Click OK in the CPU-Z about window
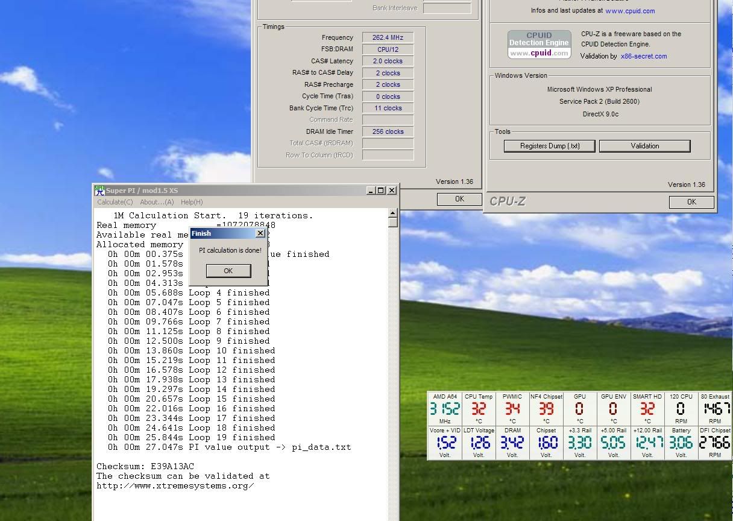Image resolution: width=733 pixels, height=521 pixels. pyautogui.click(x=691, y=202)
